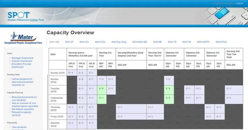Click the Thursday 28/06 Dip3-AM 0/1 cell
Viewport: 248px width, 130px height.
[209, 109]
